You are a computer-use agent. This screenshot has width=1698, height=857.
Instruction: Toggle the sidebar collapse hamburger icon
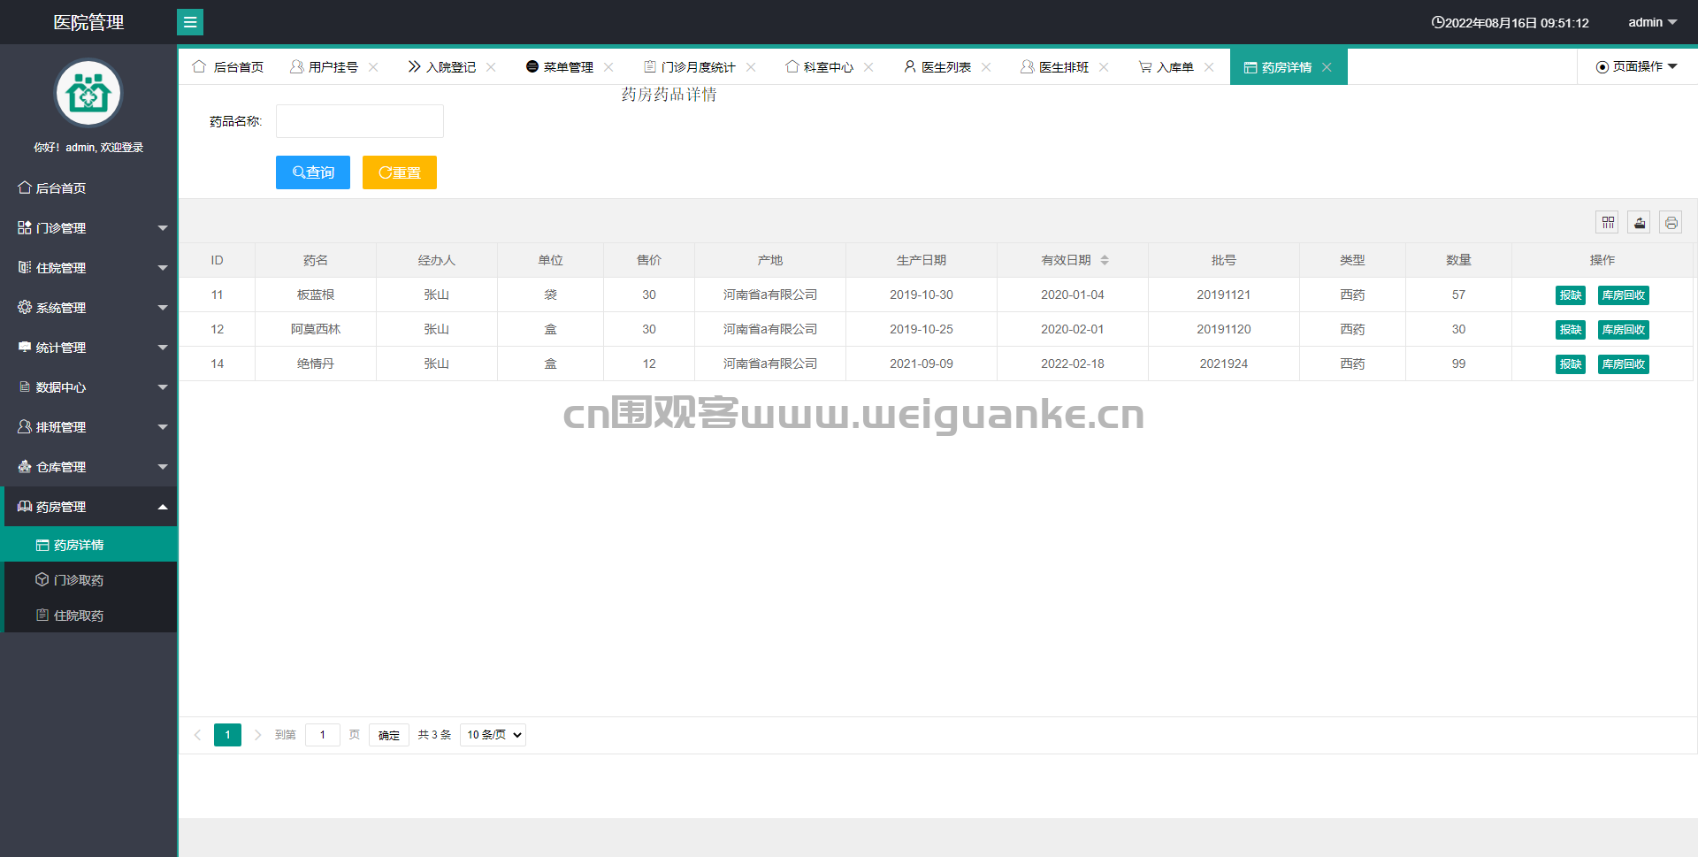pyautogui.click(x=190, y=22)
